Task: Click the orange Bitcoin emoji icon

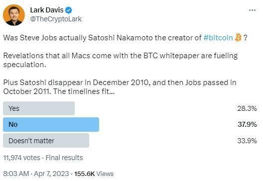Action: 238,37
